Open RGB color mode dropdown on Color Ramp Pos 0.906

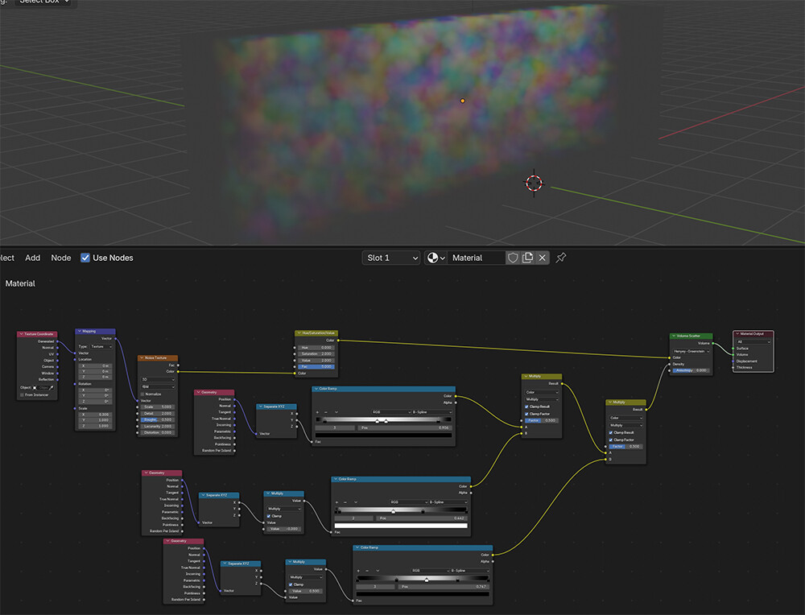click(x=391, y=412)
